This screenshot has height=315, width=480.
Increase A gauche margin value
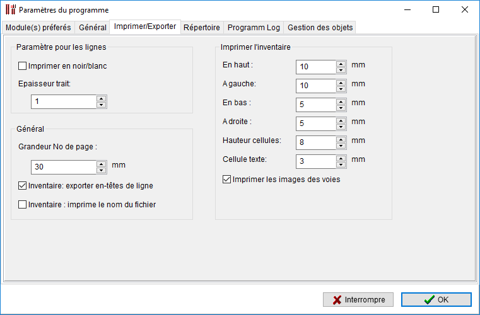coord(341,83)
